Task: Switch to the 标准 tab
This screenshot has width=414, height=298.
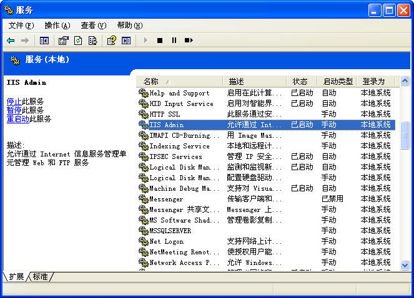Action: click(x=41, y=277)
